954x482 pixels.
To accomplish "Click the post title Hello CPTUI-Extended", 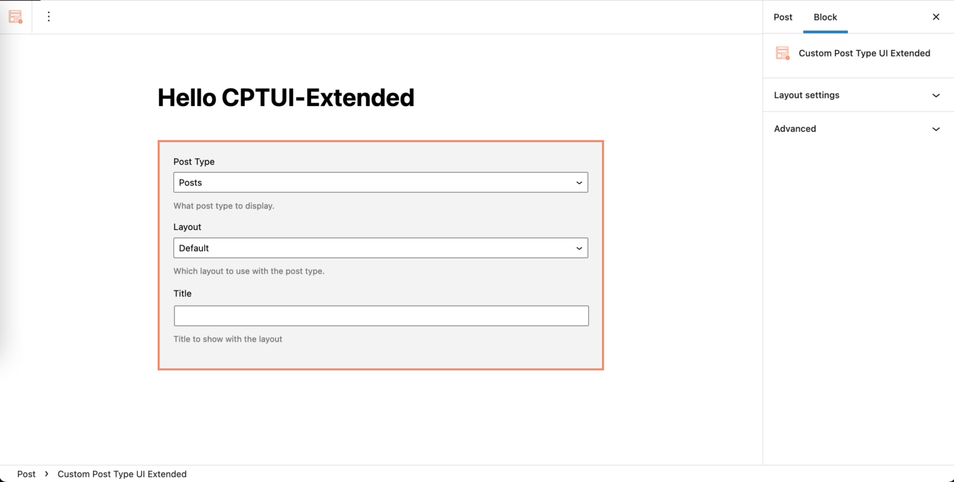I will pos(286,98).
